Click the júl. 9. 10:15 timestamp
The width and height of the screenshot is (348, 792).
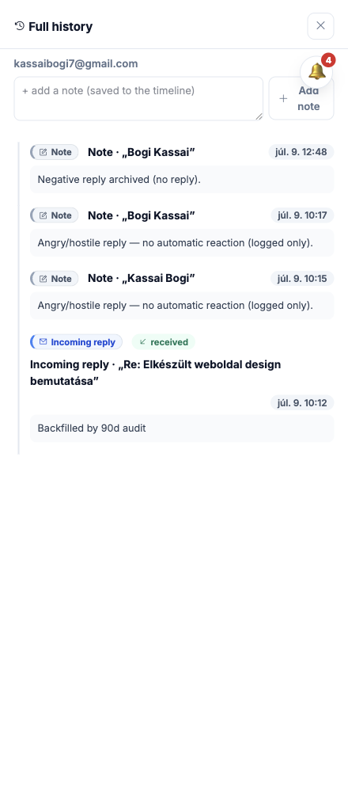pyautogui.click(x=302, y=278)
